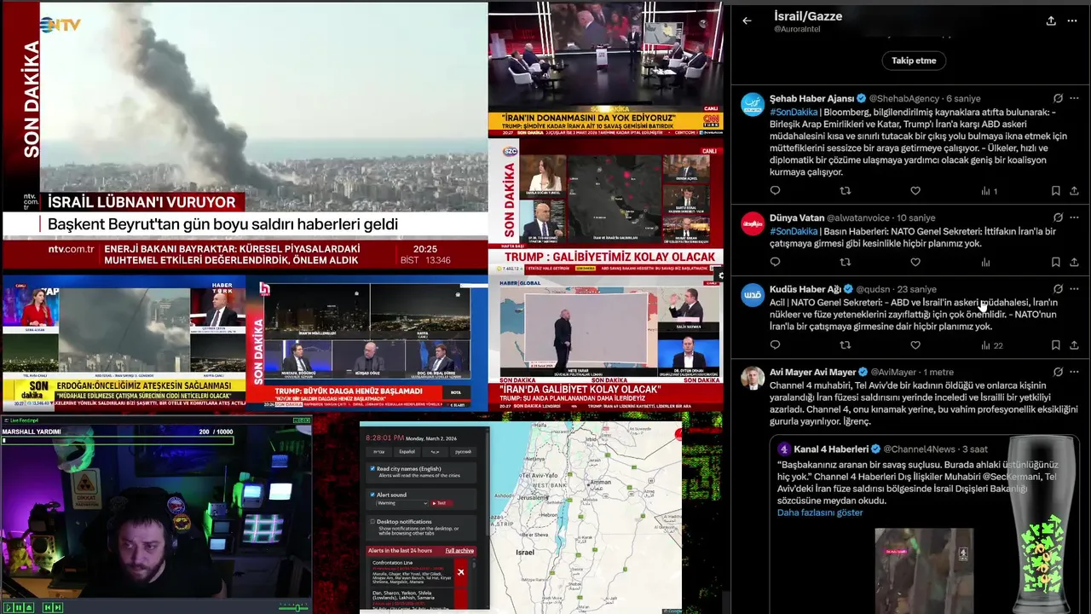Bookmark the Şehab Haber Ajansı tweet
Image resolution: width=1091 pixels, height=614 pixels.
1055,191
